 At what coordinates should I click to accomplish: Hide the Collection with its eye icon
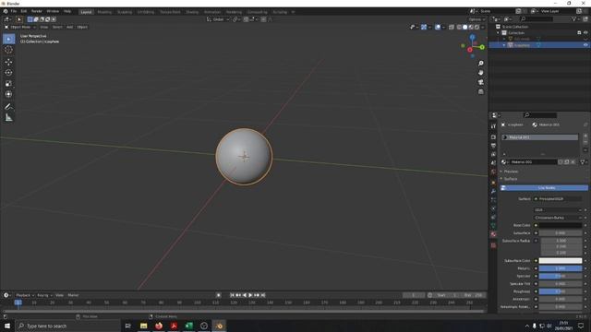585,33
